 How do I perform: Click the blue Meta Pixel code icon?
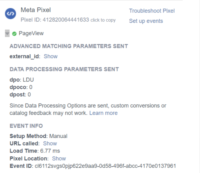(x=11, y=14)
